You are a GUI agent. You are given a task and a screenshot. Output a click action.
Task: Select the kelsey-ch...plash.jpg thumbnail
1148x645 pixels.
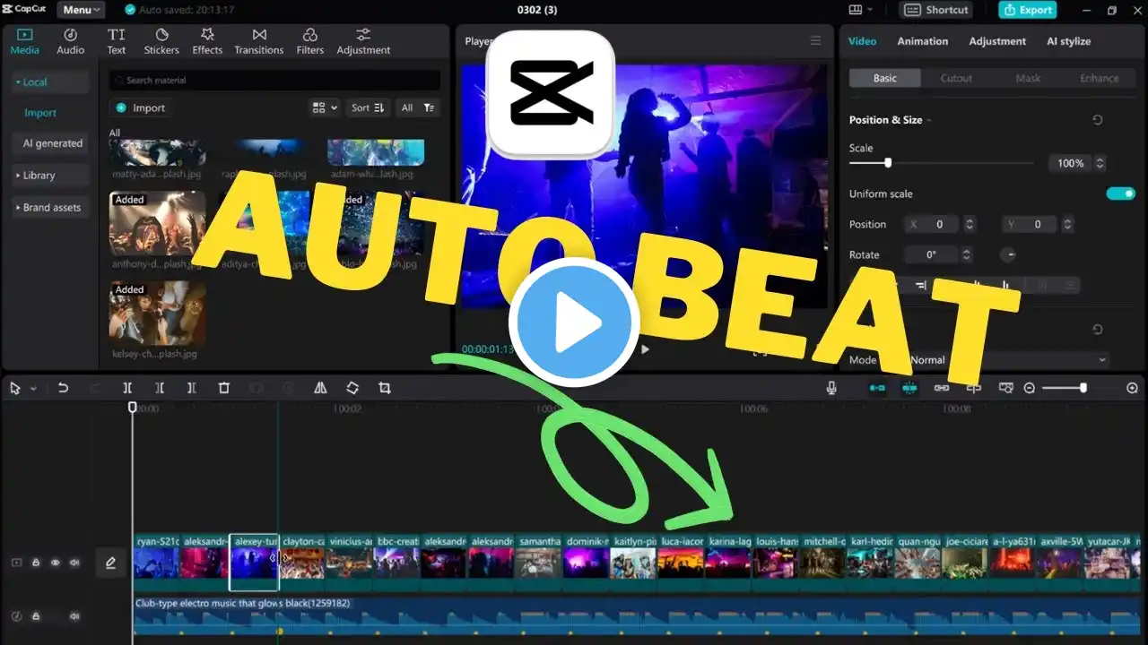click(158, 314)
